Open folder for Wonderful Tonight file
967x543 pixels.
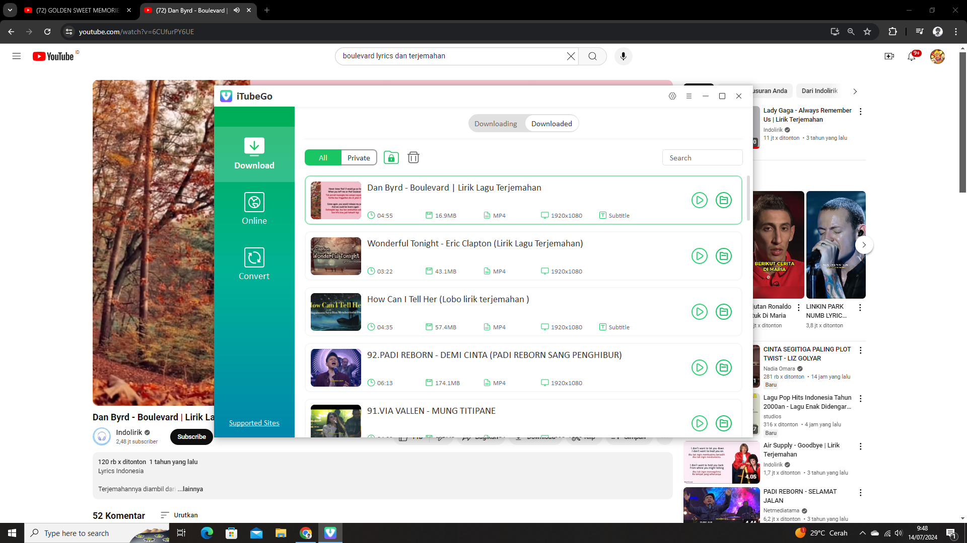[724, 256]
